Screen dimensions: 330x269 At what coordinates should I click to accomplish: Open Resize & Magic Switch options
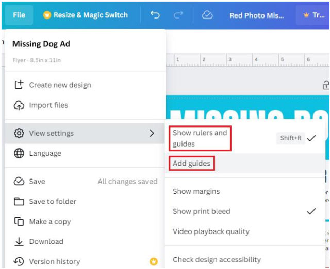tap(86, 15)
